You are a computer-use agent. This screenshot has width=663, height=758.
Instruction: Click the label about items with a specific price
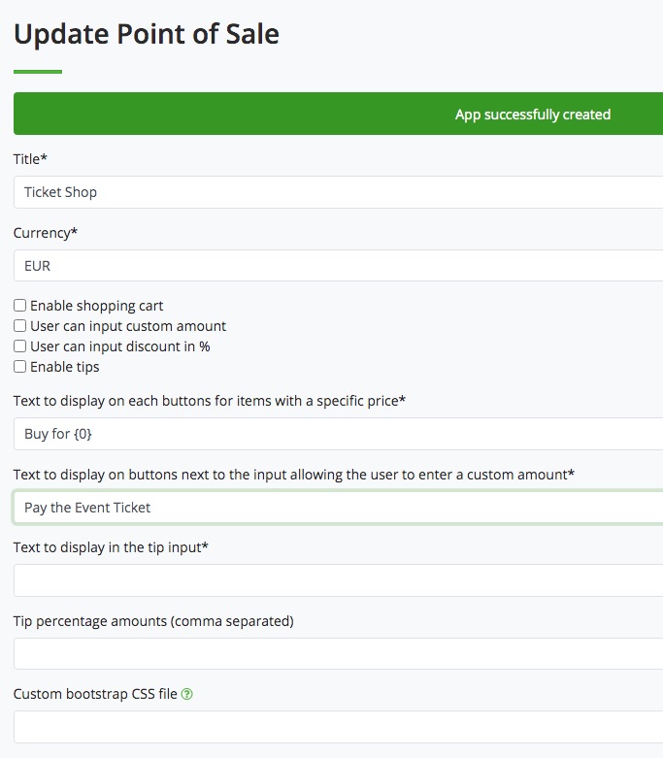pos(209,401)
